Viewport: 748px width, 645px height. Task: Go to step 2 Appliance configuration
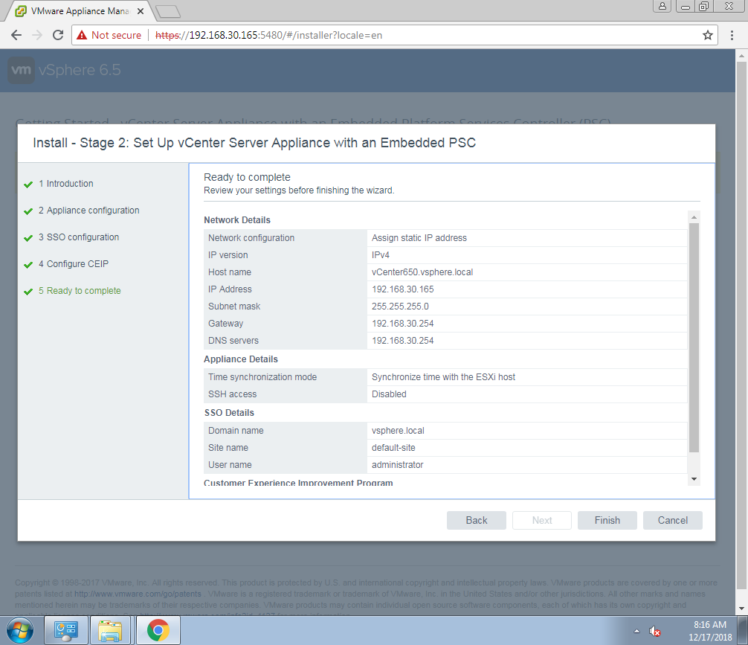coord(88,210)
